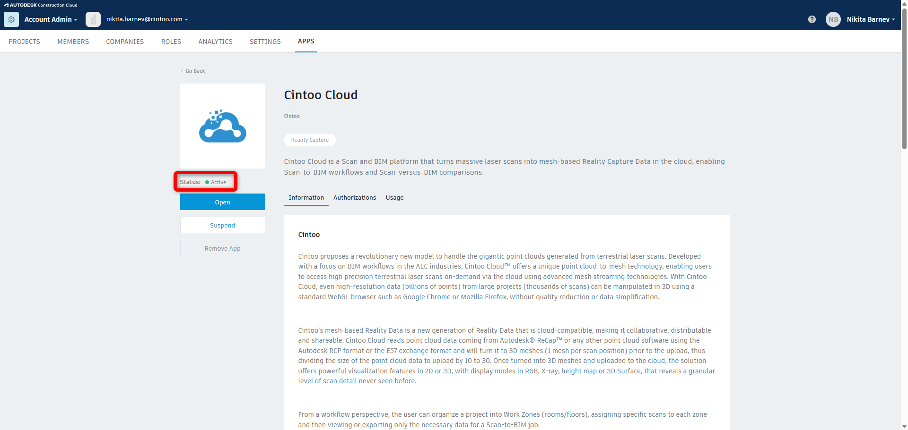Click the Reality Capture category tag
Viewport: 908px width, 430px height.
click(x=310, y=140)
